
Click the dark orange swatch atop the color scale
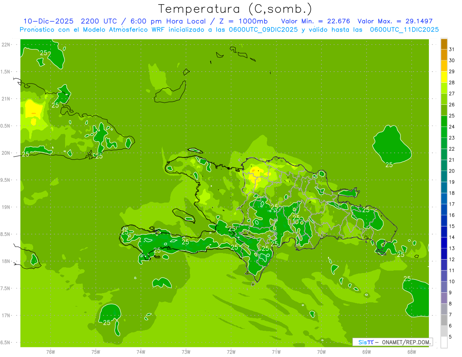coord(444,44)
